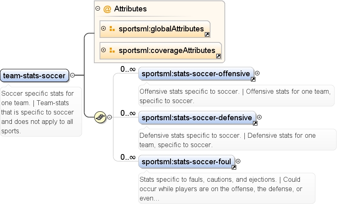Select the team-stats-soccer element node
Viewport: 346px width, 205px height.
(34, 75)
